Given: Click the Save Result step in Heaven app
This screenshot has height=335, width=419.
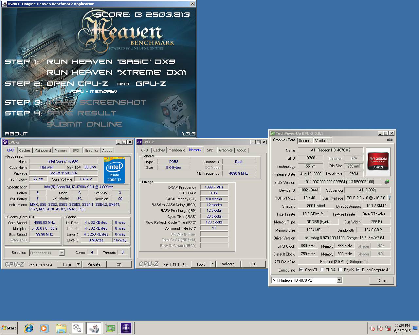Looking at the screenshot, I should 82,113.
